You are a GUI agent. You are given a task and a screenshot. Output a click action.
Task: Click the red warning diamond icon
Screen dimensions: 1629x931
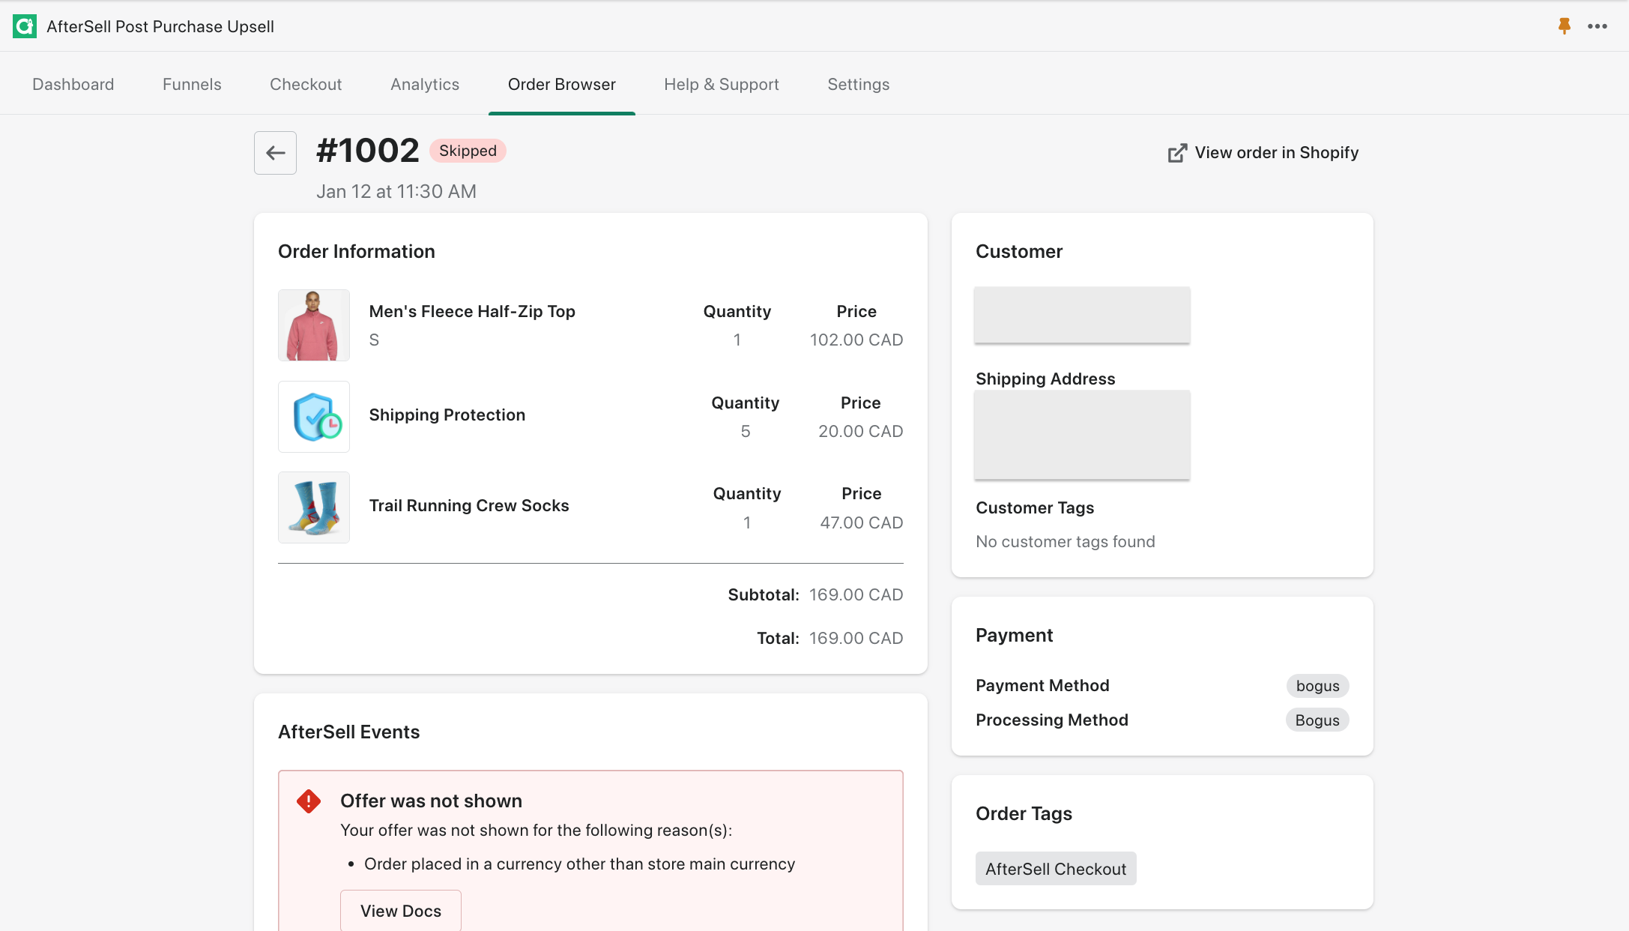click(309, 801)
